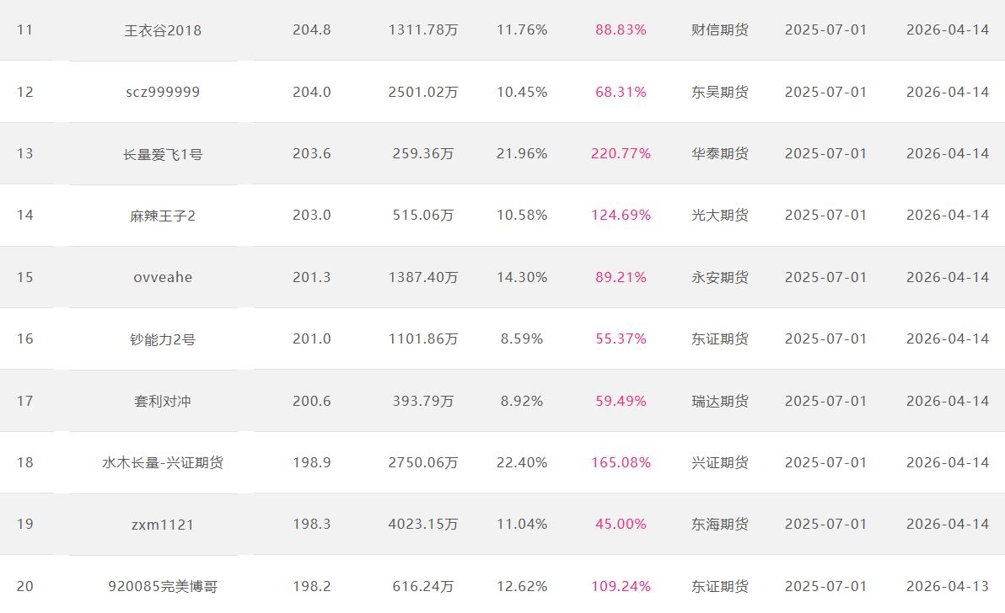Open the ovveahe account link
The width and height of the screenshot is (1005, 613).
(x=163, y=277)
